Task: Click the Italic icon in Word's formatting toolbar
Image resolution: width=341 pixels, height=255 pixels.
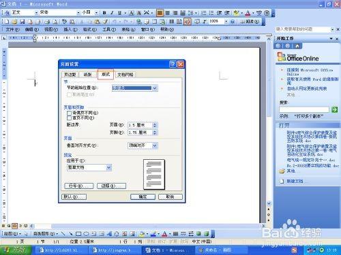Action: pyautogui.click(x=112, y=13)
